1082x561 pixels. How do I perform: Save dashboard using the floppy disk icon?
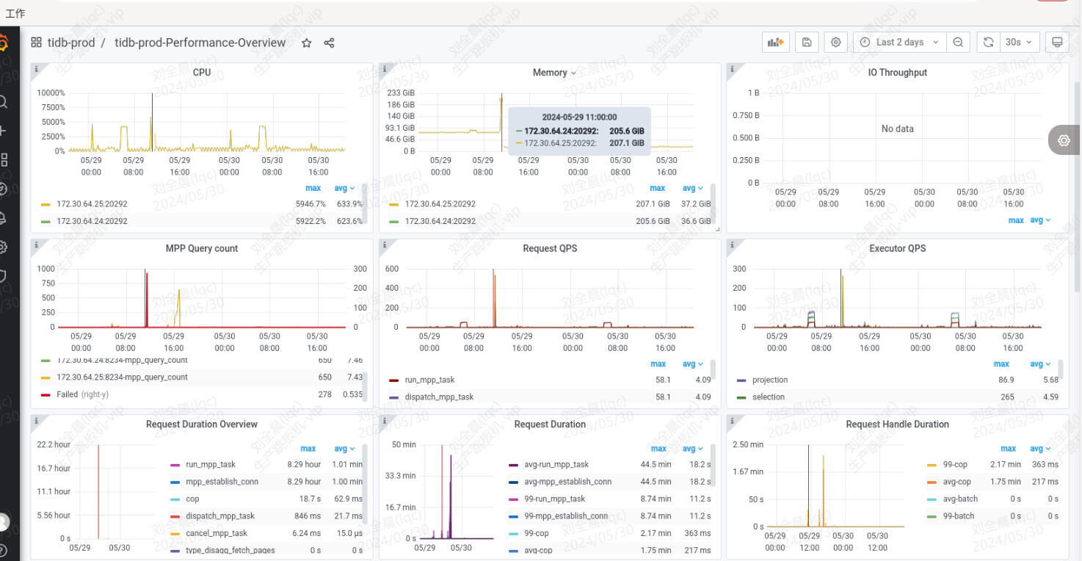pyautogui.click(x=806, y=43)
